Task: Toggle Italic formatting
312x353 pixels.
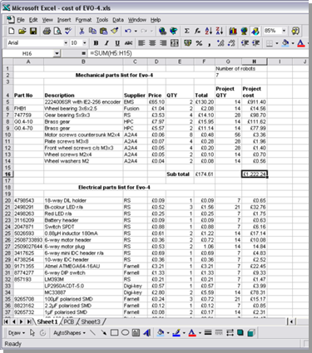Action: coord(106,43)
